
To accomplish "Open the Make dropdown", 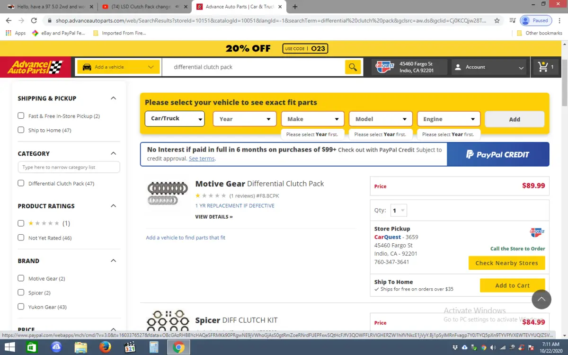I will tap(313, 119).
